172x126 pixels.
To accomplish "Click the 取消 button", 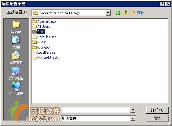I will click(157, 118).
